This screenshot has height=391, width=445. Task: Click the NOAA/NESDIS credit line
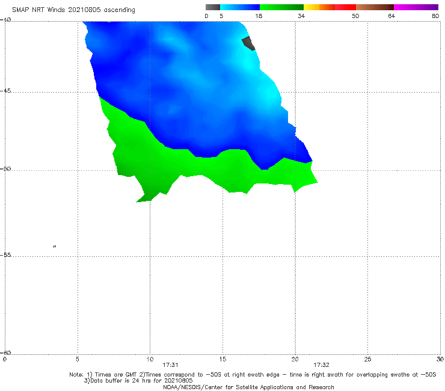point(248,387)
